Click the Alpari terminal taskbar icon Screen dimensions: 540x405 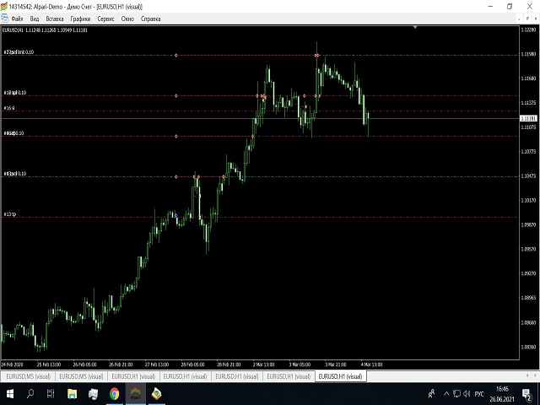136,394
